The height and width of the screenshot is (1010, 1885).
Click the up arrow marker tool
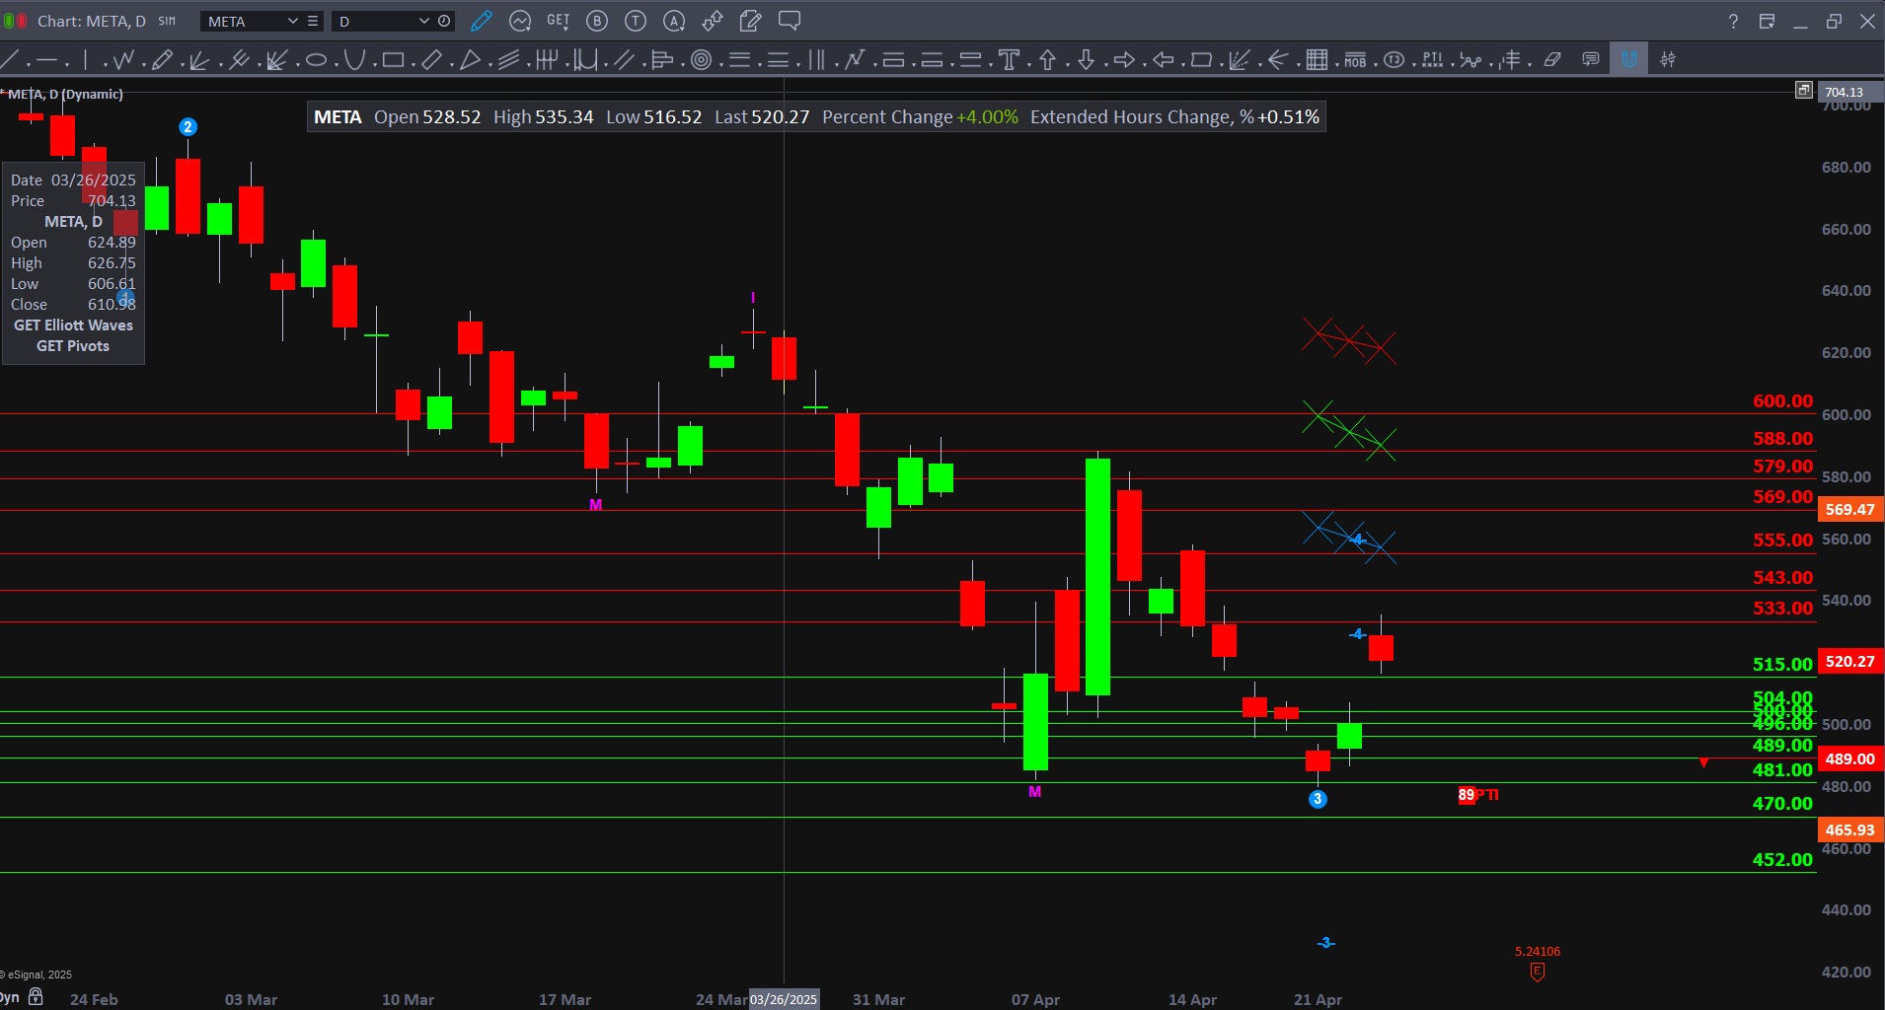click(1047, 60)
